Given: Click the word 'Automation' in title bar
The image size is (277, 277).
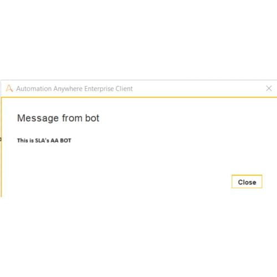Looking at the screenshot, I should [34, 89].
